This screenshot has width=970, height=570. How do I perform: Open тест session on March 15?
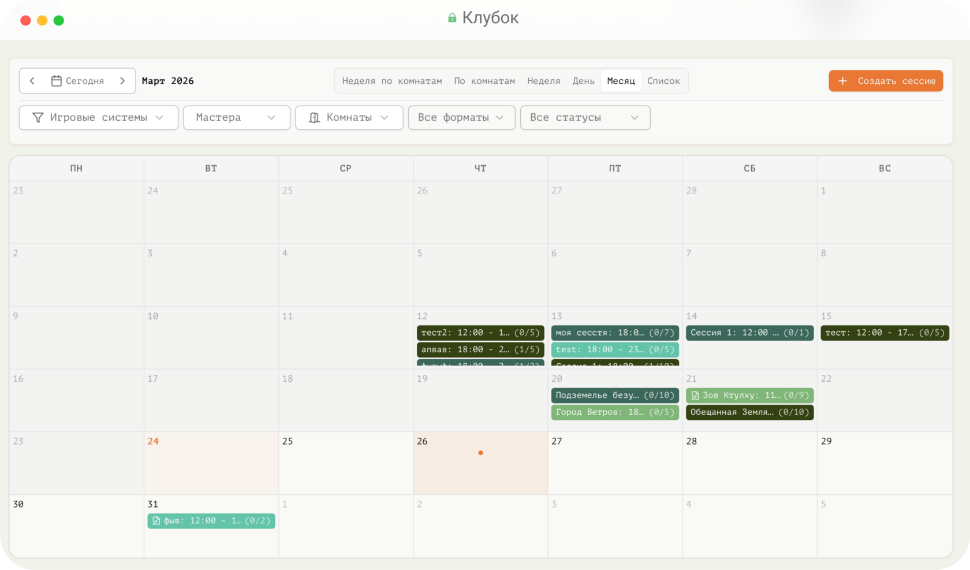tap(885, 333)
